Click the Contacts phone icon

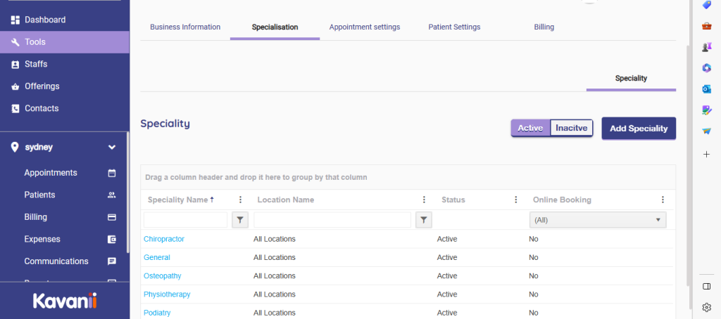coord(15,109)
